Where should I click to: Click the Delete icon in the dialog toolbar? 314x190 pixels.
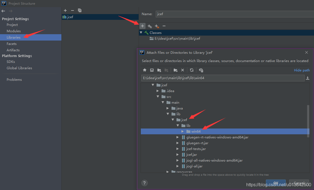click(183, 70)
